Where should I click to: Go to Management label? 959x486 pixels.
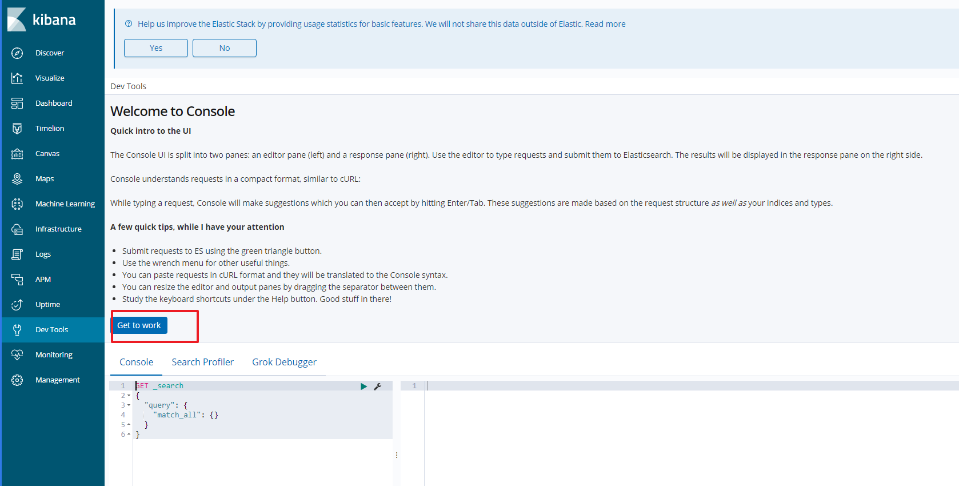point(58,380)
